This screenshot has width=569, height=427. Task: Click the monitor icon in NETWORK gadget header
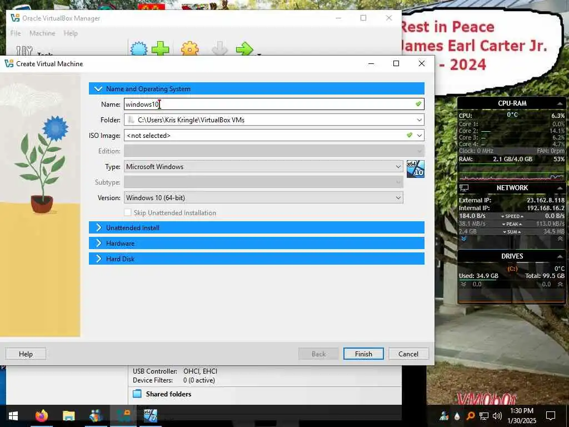(464, 188)
